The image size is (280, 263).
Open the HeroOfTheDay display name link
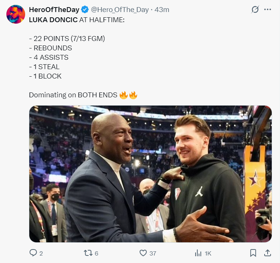point(54,10)
